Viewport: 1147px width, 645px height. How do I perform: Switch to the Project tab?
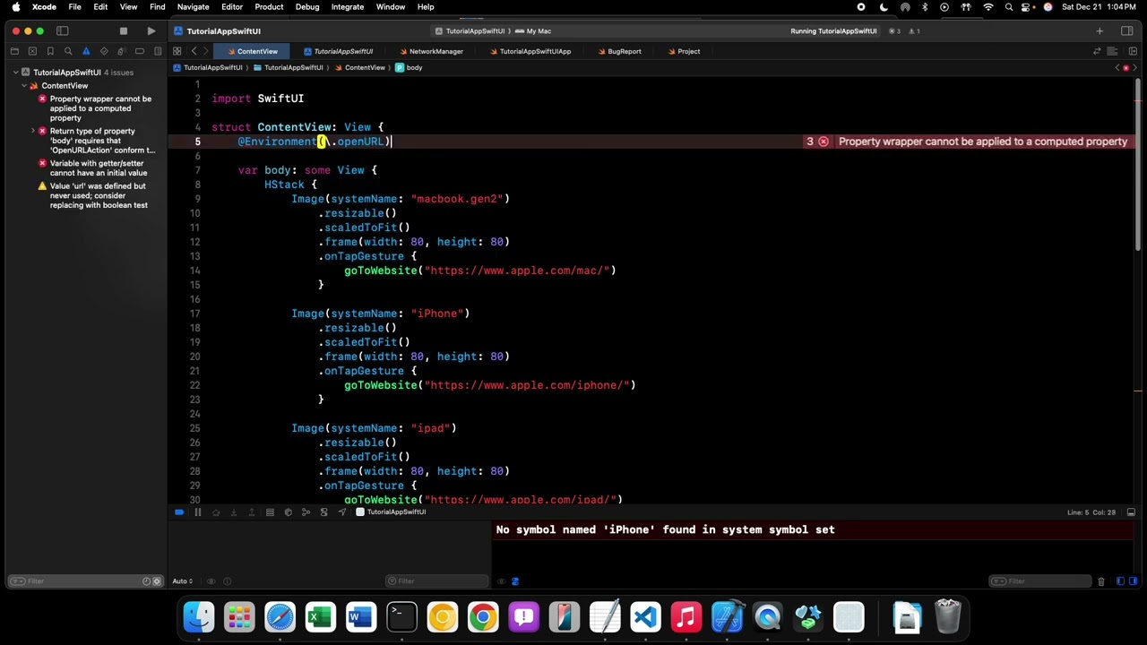(x=684, y=51)
